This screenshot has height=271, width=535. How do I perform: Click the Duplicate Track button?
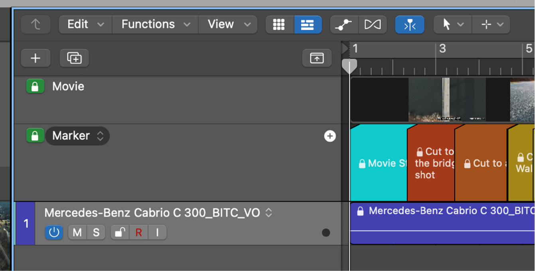[x=74, y=58]
